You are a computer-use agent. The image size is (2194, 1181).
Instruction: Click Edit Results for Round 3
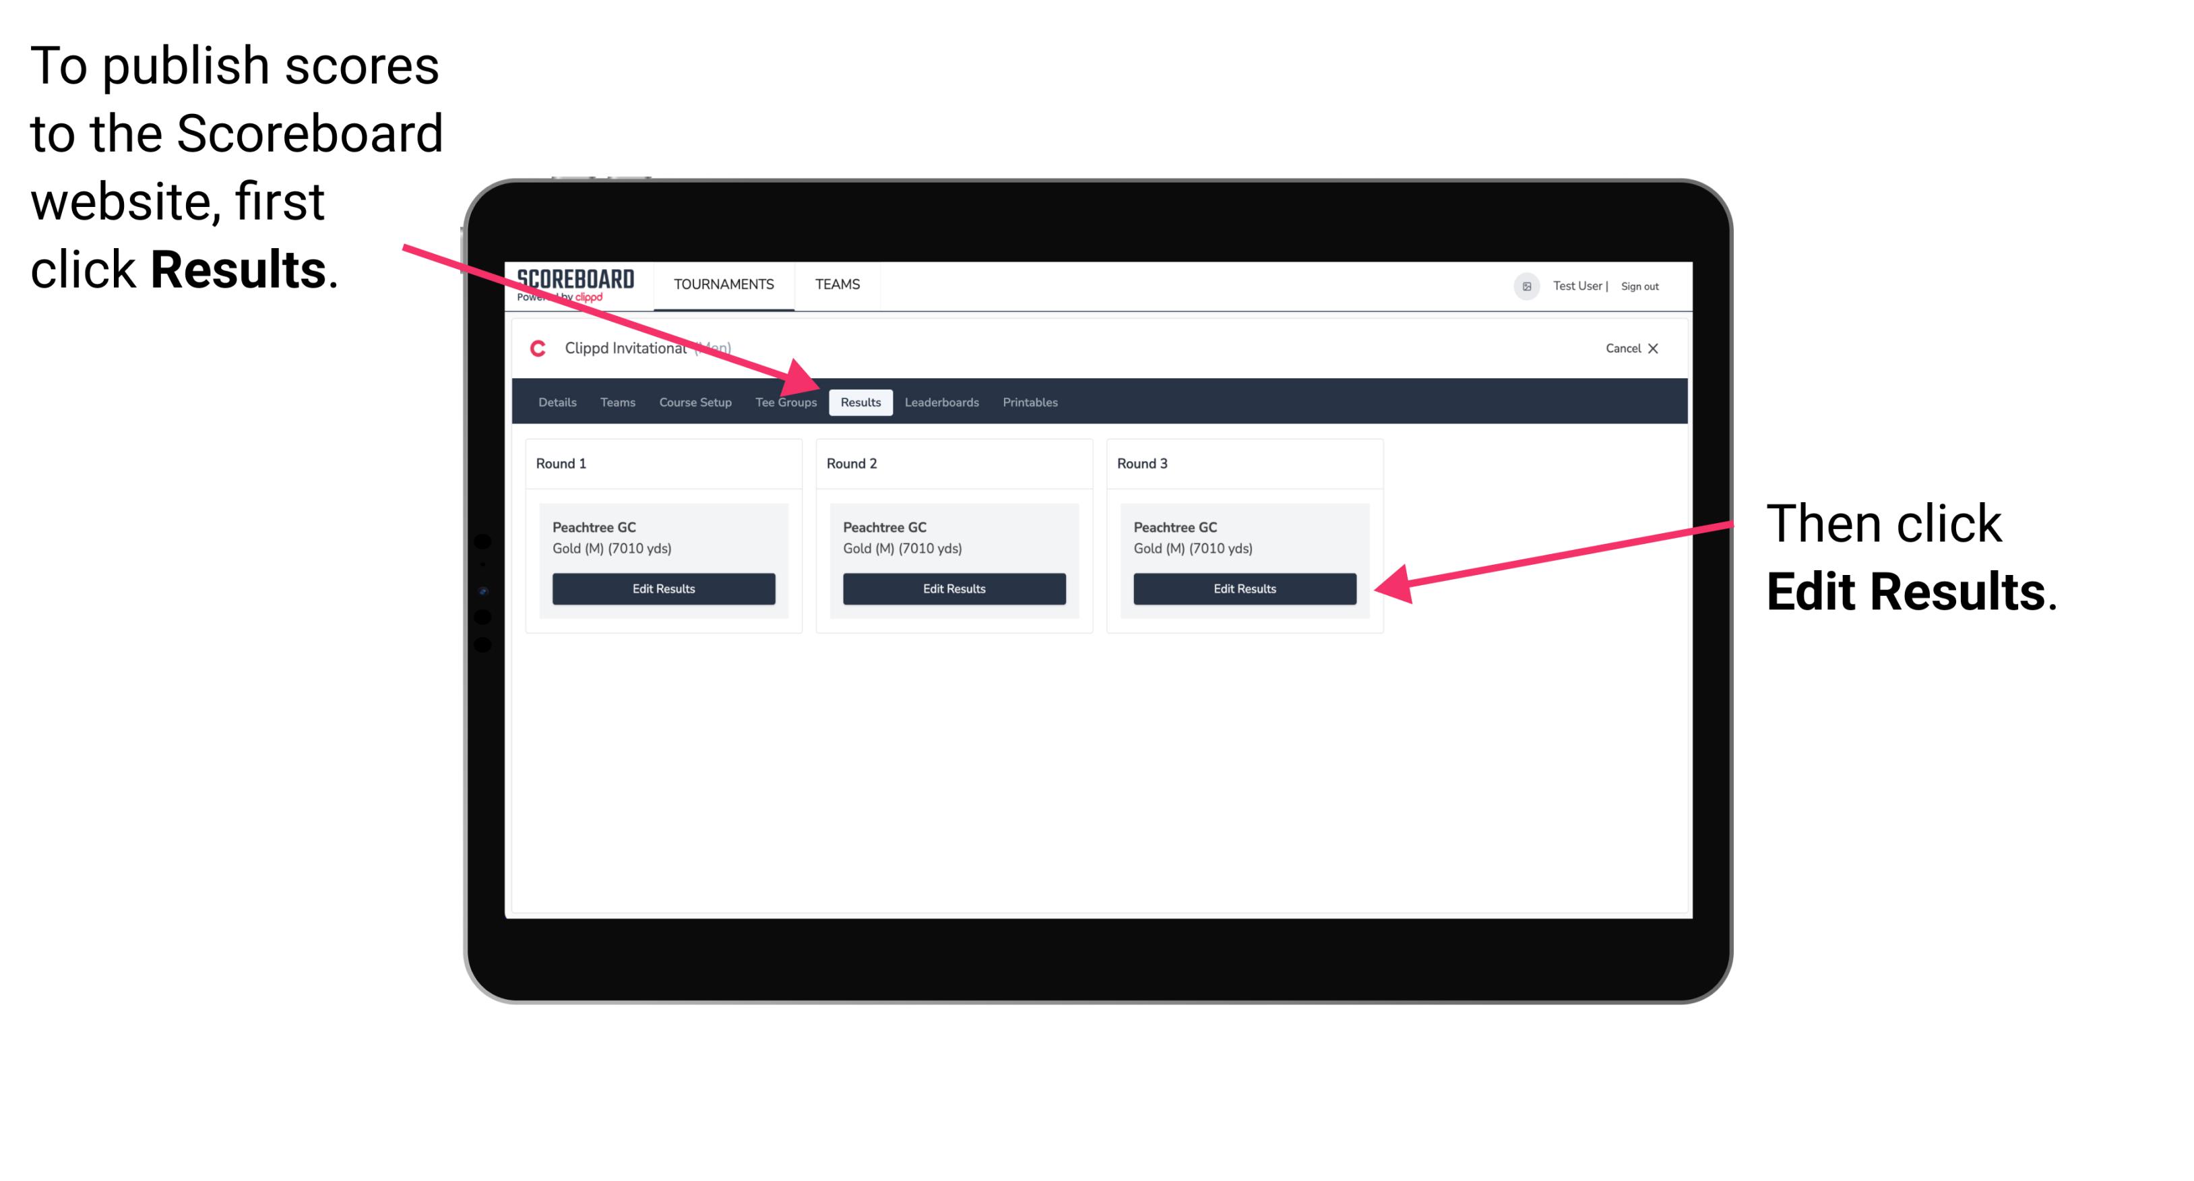pos(1243,589)
